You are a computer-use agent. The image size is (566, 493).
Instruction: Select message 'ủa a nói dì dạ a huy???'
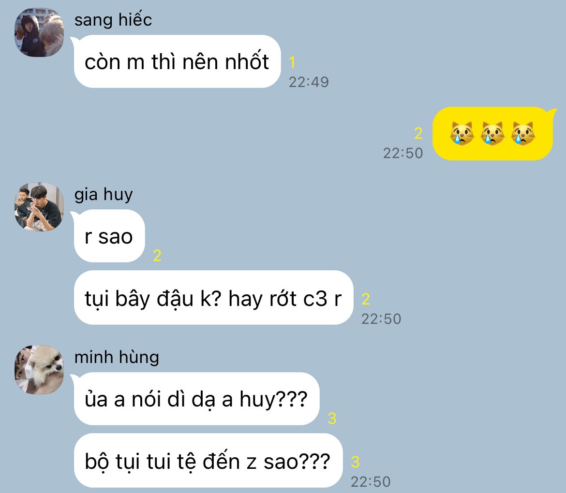coord(197,399)
